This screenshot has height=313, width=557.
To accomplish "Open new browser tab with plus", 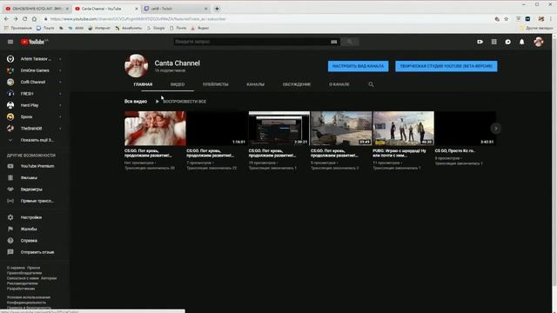I will (x=217, y=9).
